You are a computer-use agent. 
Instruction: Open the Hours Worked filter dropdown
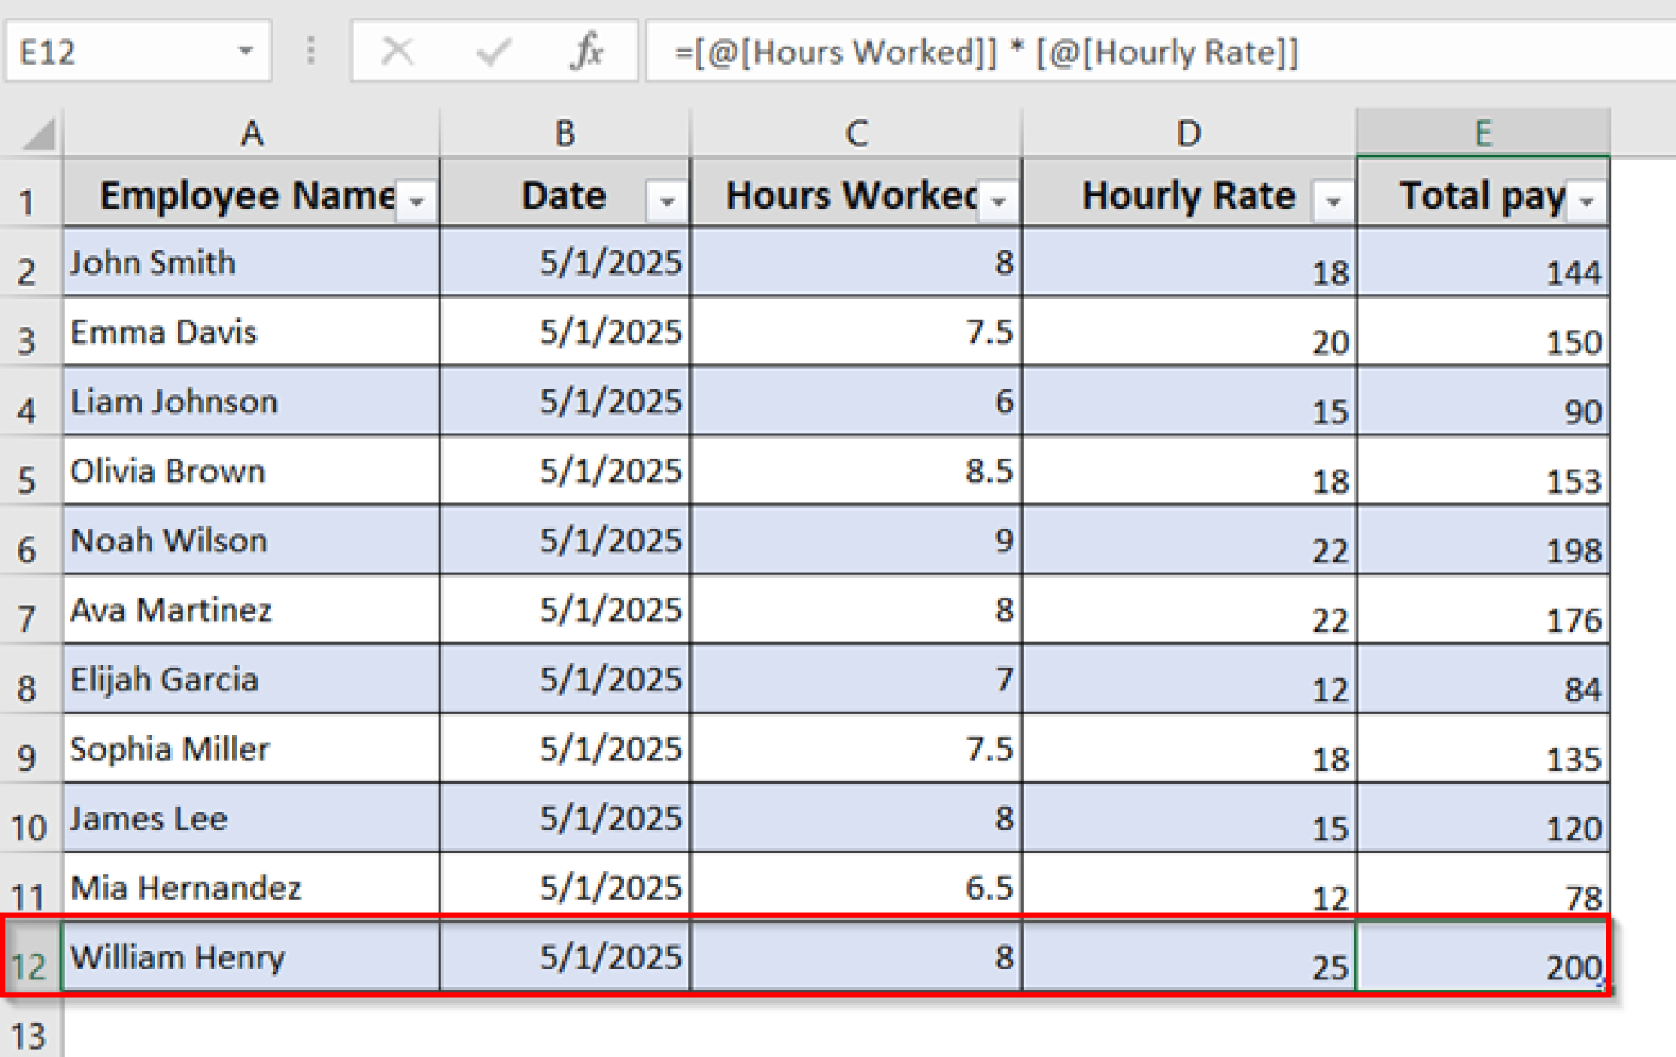point(998,200)
